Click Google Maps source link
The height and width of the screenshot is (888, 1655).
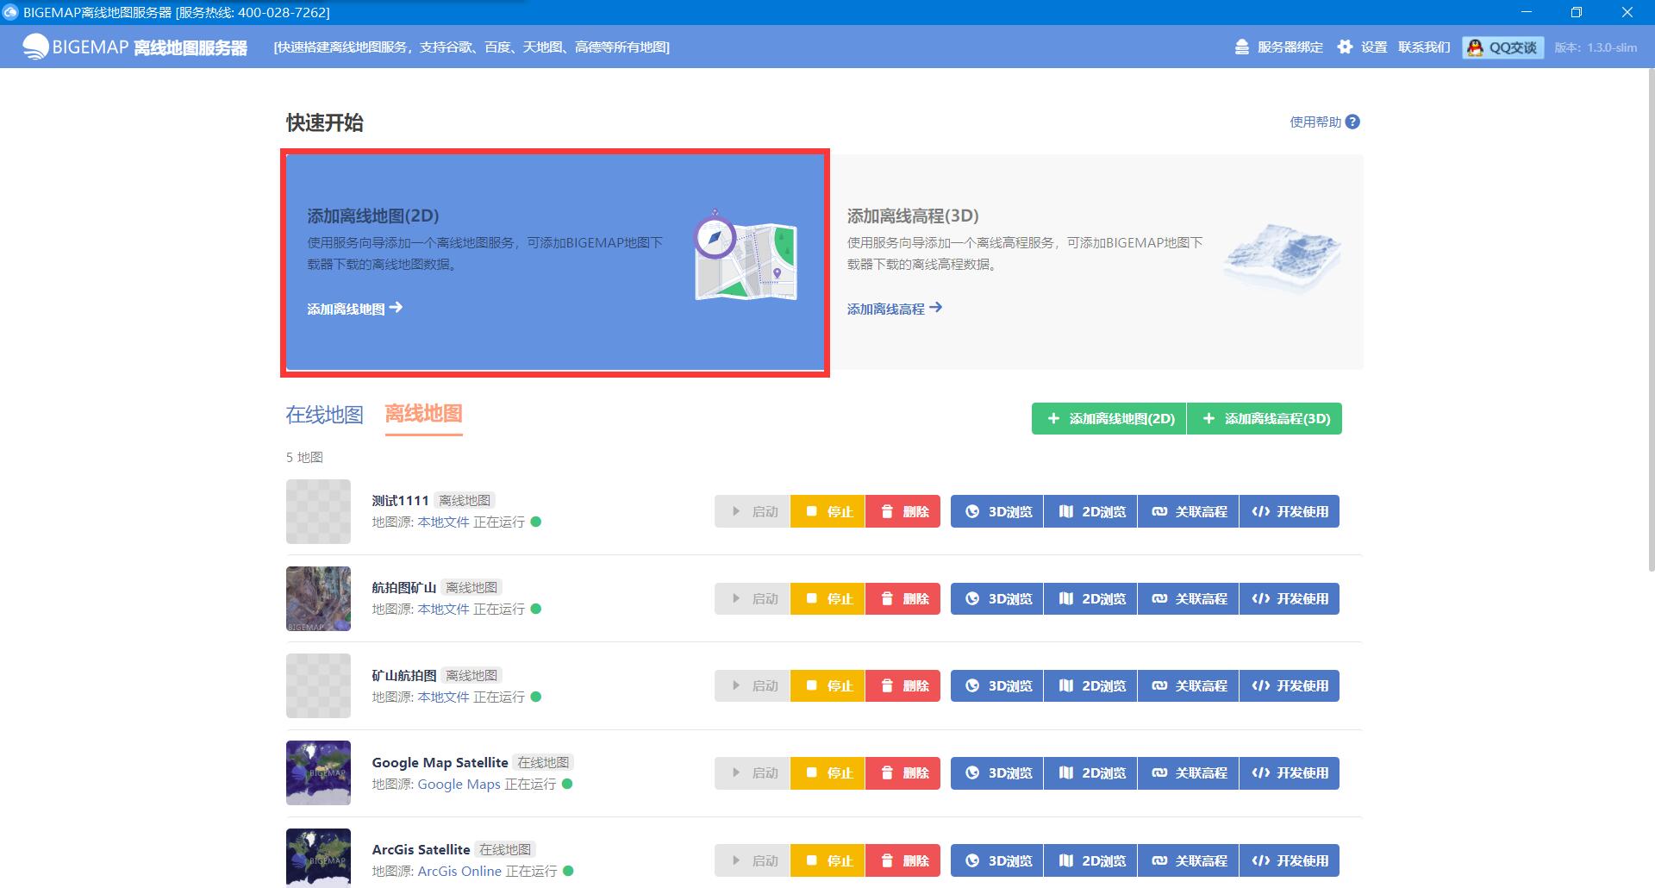pos(459,785)
